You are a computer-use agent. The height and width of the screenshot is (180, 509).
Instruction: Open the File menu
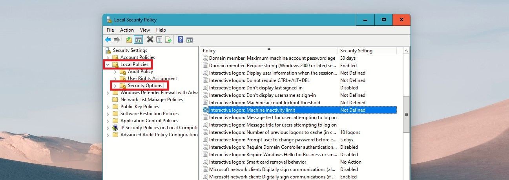110,30
